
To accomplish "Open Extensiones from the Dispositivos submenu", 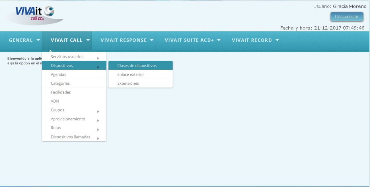I will (141, 83).
